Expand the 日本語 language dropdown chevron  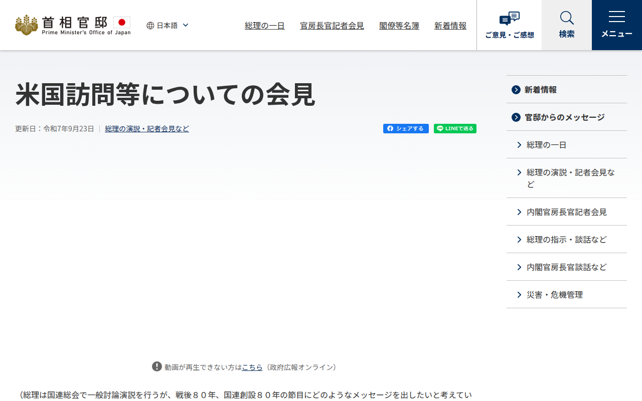click(186, 25)
